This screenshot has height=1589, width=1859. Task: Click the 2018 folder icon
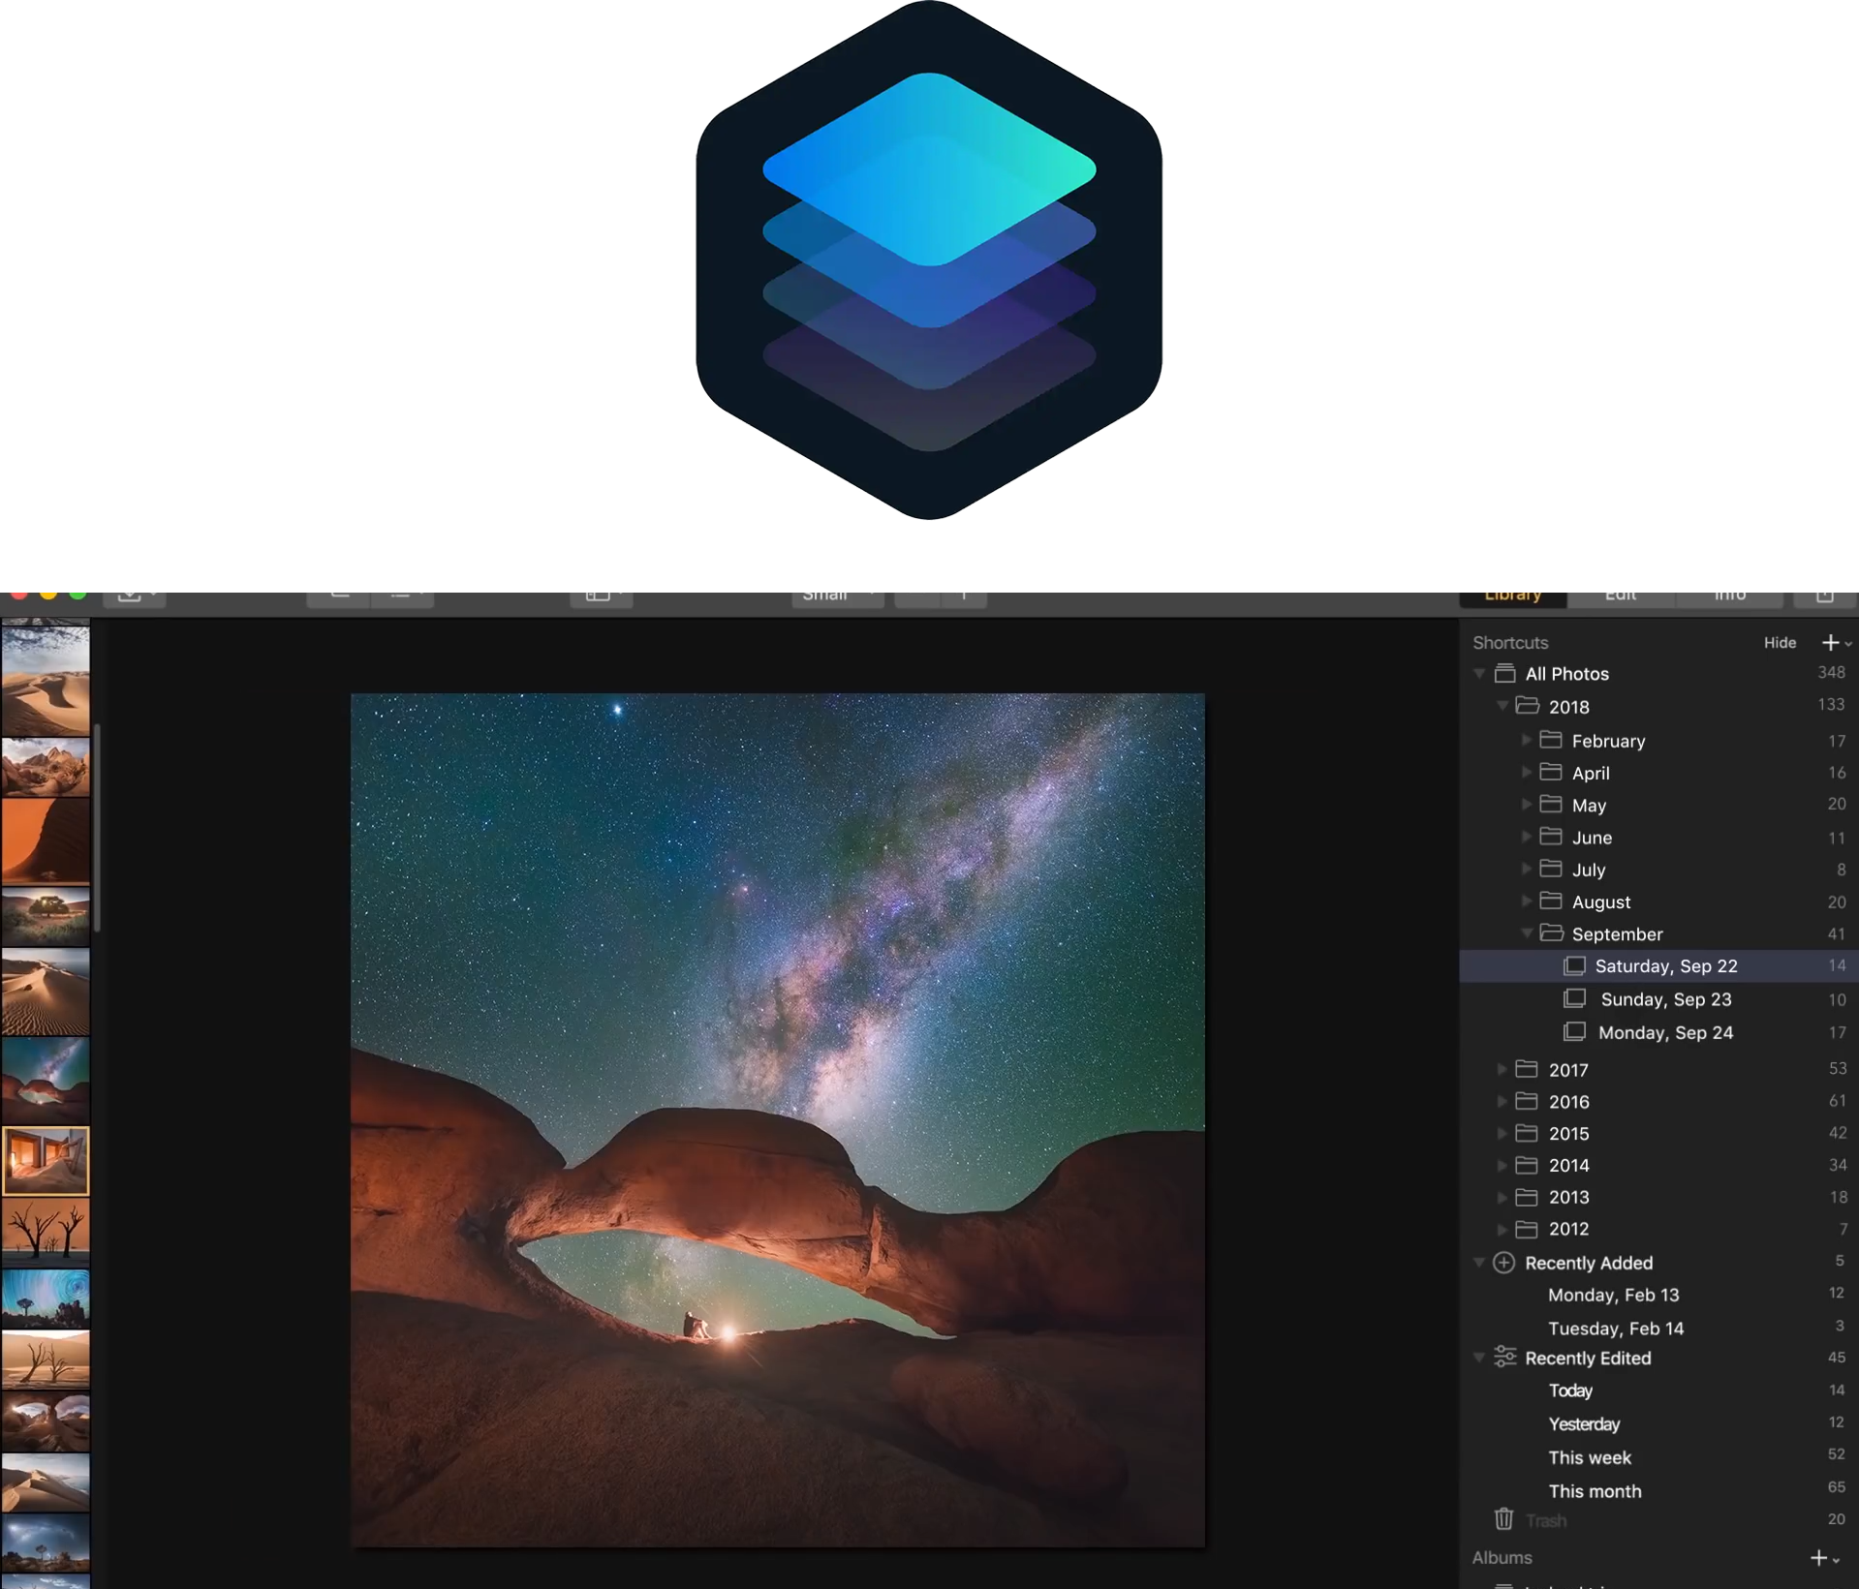point(1527,706)
